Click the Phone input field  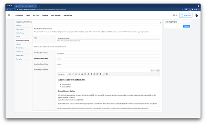(x=108, y=65)
